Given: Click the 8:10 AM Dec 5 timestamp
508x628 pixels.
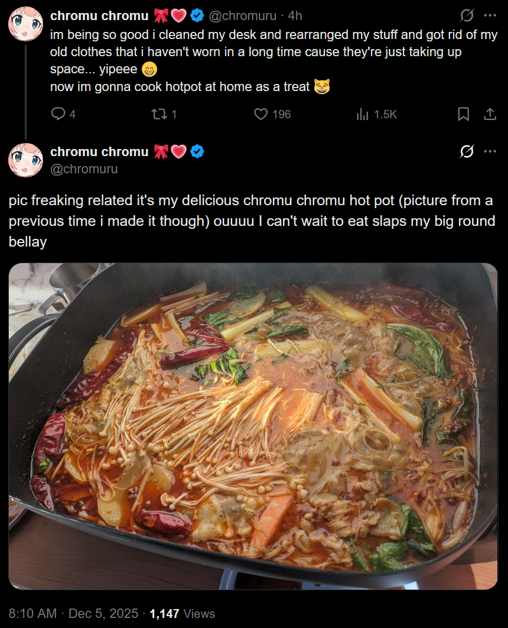Looking at the screenshot, I should (x=73, y=614).
